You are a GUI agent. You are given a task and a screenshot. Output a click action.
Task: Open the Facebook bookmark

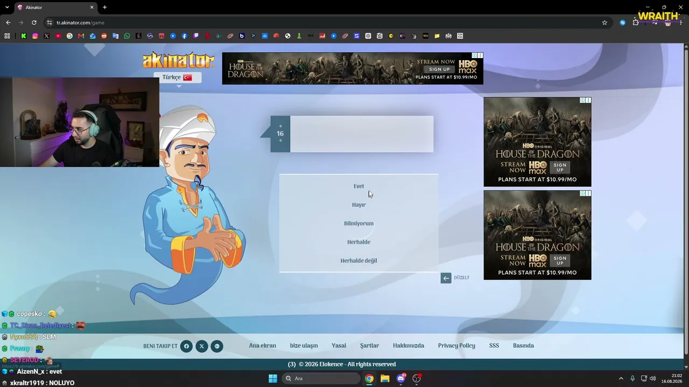click(x=184, y=36)
